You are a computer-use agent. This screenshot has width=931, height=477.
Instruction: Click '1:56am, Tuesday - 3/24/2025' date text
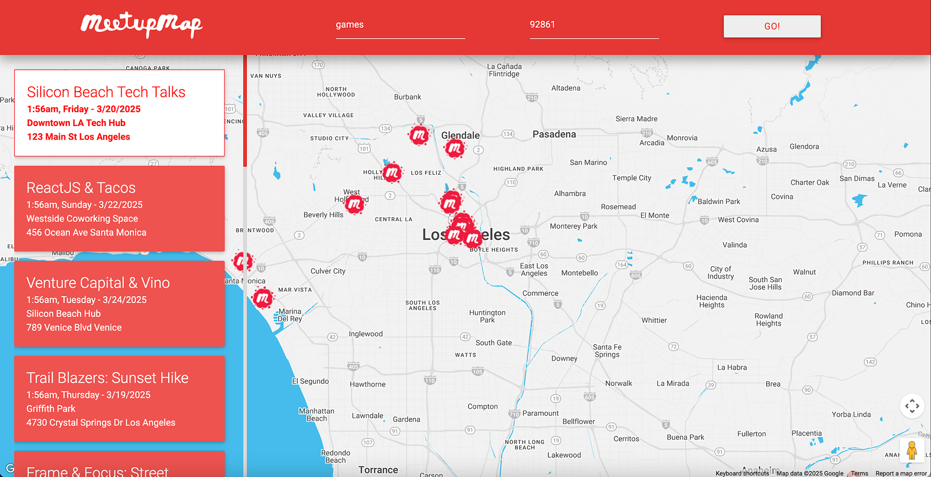click(x=86, y=300)
